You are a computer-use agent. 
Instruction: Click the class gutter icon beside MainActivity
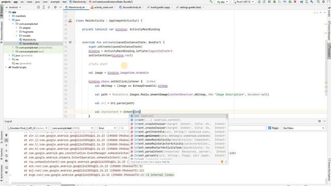click(70, 21)
